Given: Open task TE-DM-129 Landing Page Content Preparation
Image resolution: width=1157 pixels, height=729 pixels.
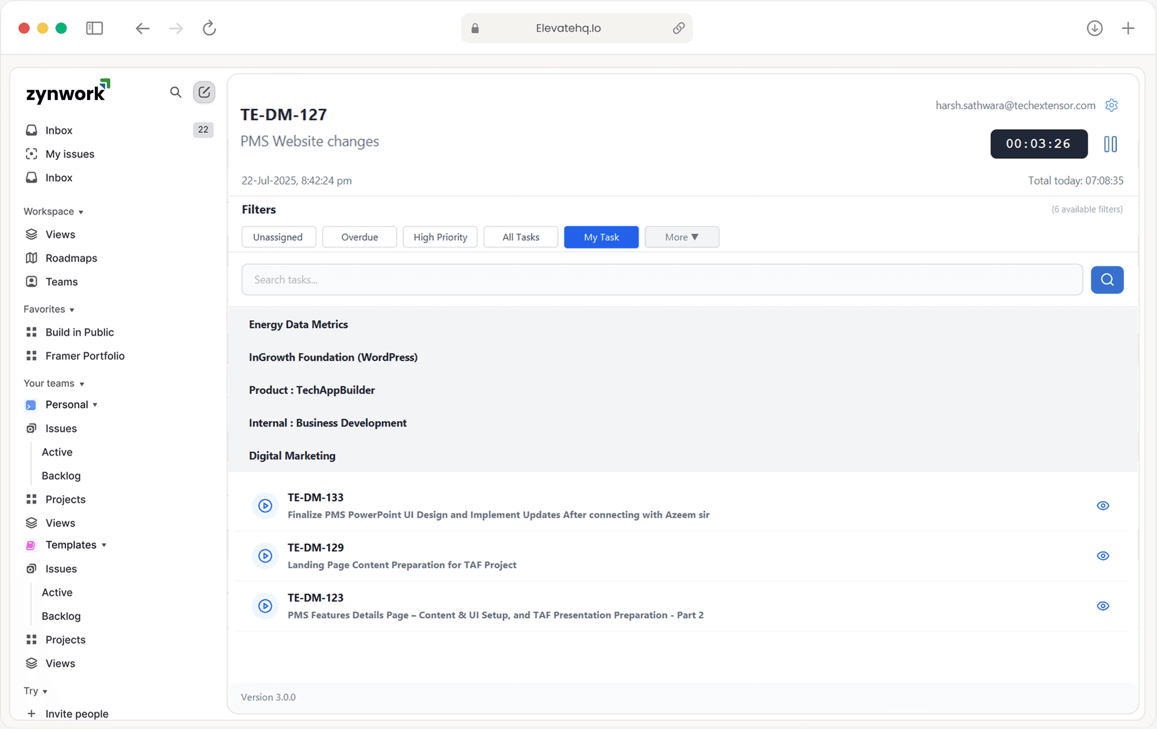Looking at the screenshot, I should (402, 564).
